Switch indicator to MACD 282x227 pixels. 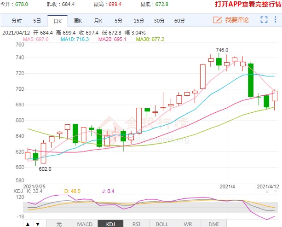[x=85, y=224]
